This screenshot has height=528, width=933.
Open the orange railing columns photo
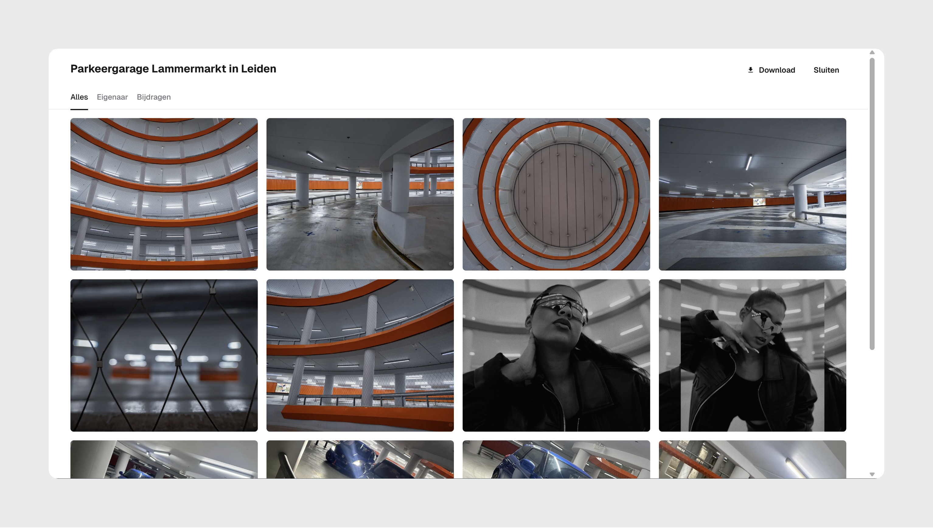360,355
